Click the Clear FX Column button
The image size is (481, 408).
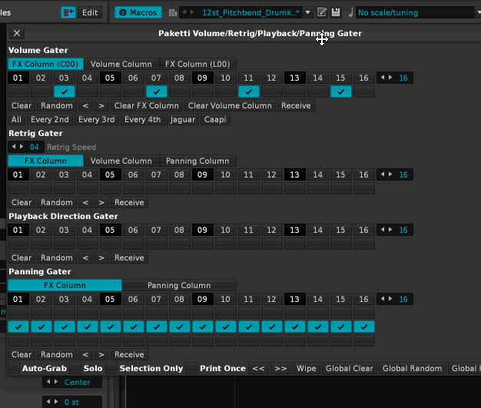point(146,106)
